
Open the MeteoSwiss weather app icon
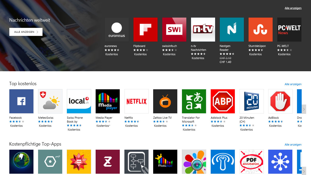point(50,101)
